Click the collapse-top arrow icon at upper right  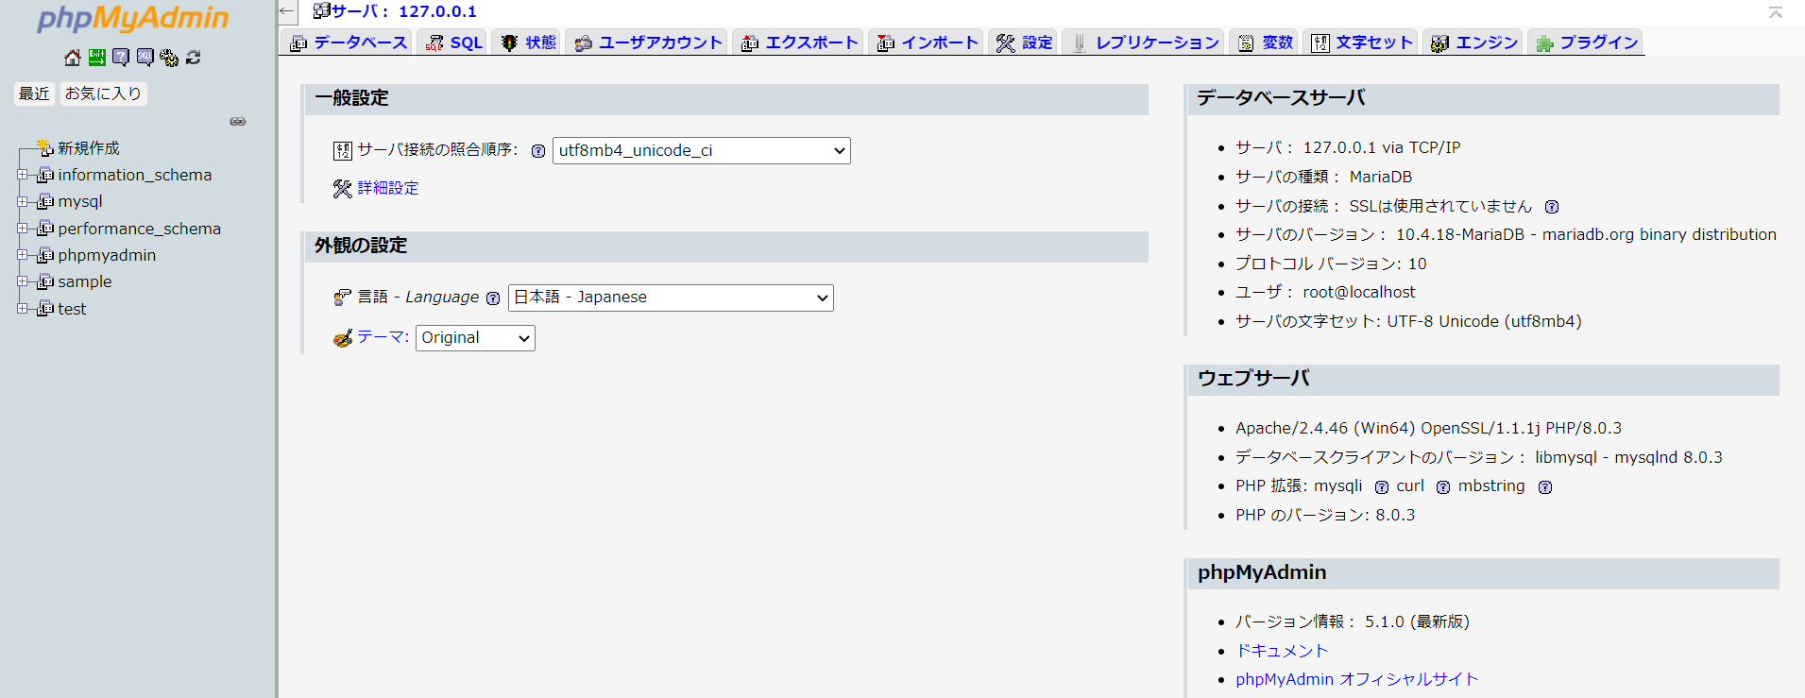pos(1776,12)
